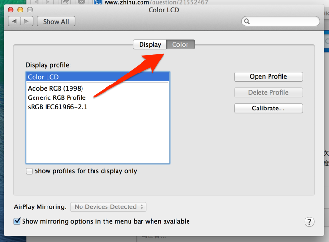Viewport: 329px width, 242px height.
Task: Click the magnifying glass search icon
Action: click(x=247, y=21)
